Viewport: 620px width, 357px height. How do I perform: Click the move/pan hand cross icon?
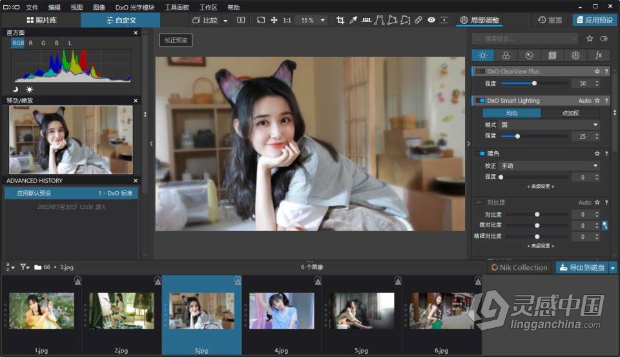pyautogui.click(x=274, y=20)
